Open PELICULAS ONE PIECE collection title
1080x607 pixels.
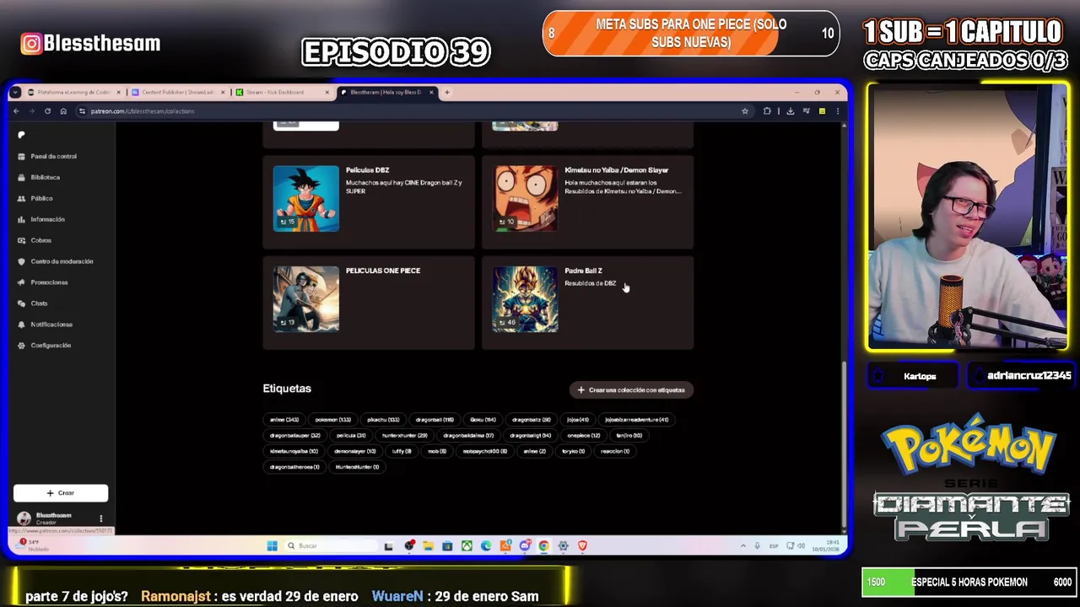point(383,271)
